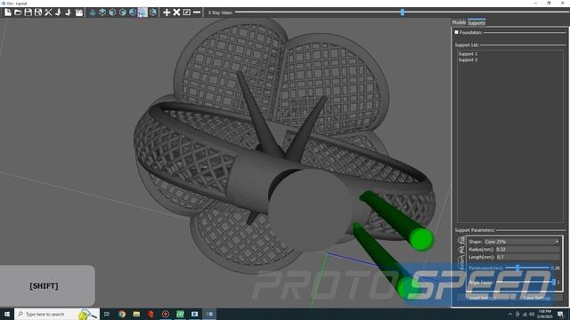Screen dimensions: 570x320
Task: Click the boxed-arrow edit icon after the X icon
Action: [x=187, y=12]
